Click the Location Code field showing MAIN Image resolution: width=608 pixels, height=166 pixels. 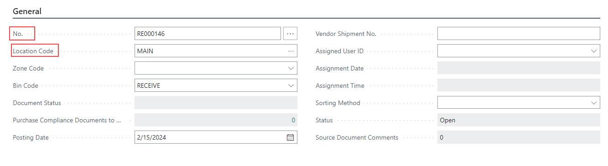[216, 51]
